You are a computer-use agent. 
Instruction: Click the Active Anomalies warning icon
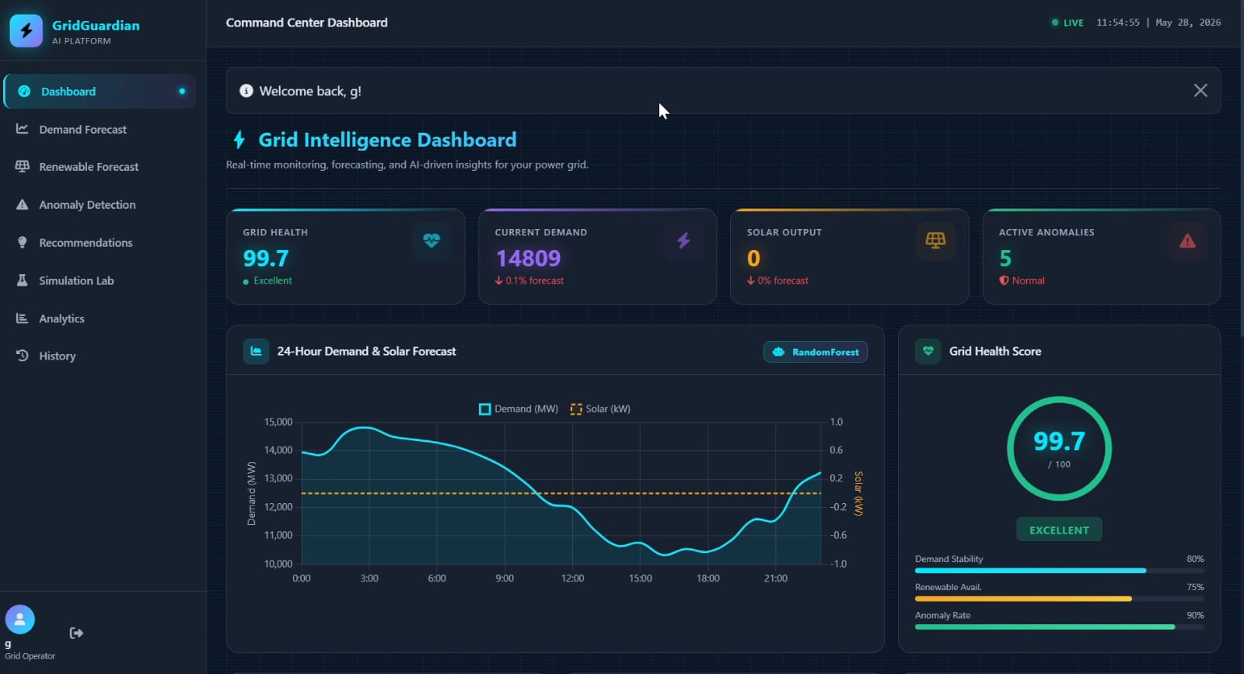[1187, 241]
